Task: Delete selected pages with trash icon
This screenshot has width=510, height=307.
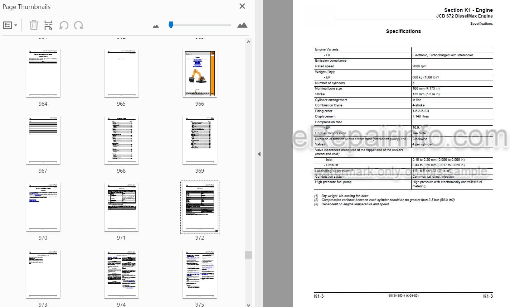Action: tap(33, 25)
